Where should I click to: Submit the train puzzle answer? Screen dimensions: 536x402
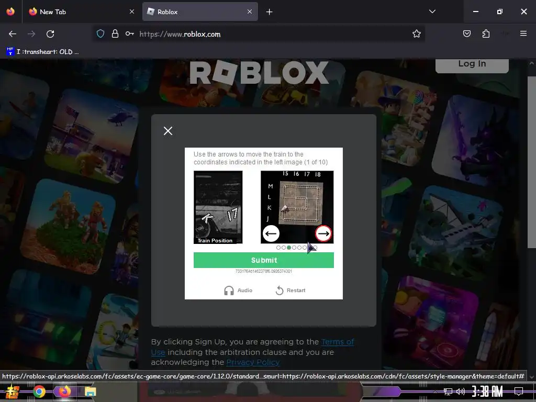tap(264, 260)
